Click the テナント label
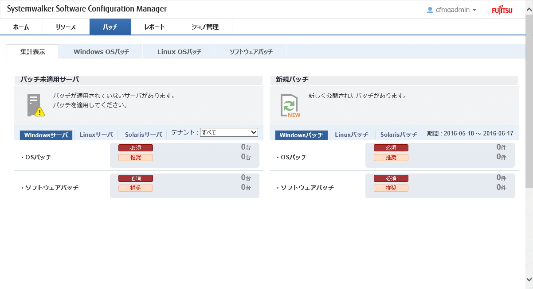 tap(184, 132)
